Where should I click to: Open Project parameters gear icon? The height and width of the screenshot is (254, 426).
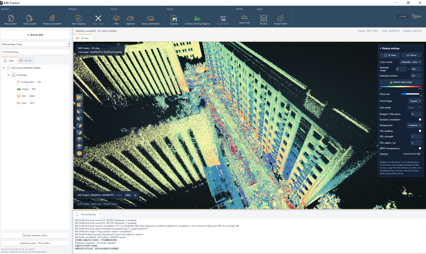[x=52, y=18]
